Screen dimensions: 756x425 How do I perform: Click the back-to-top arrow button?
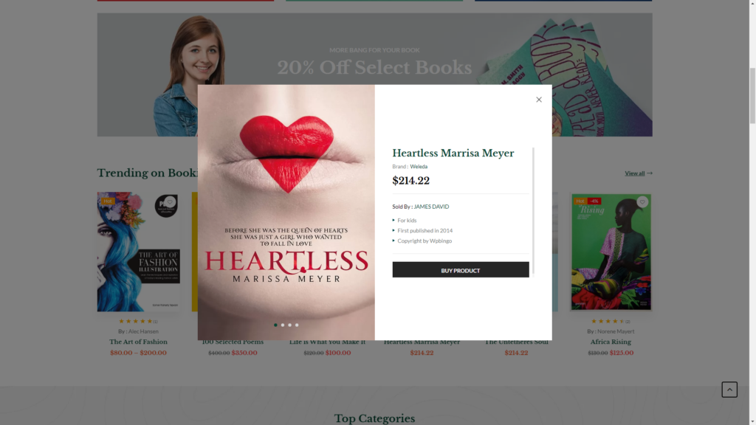(729, 390)
